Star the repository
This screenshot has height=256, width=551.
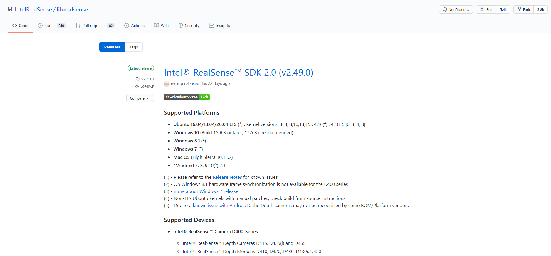tap(486, 9)
